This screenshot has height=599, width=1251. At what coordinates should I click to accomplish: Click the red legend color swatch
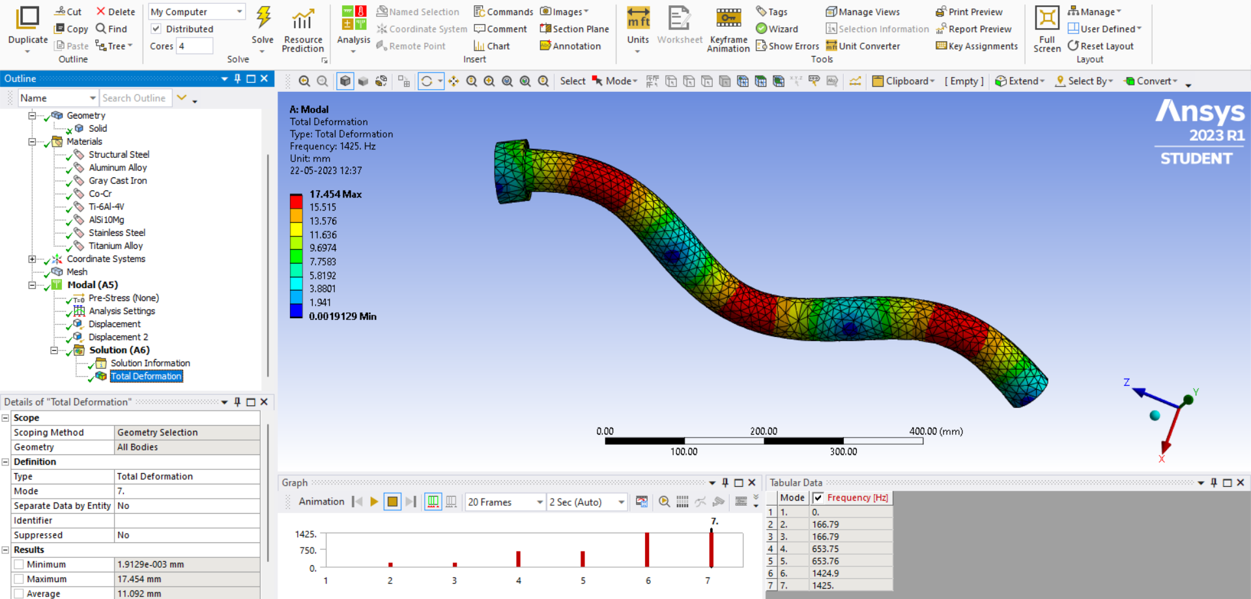tap(296, 201)
